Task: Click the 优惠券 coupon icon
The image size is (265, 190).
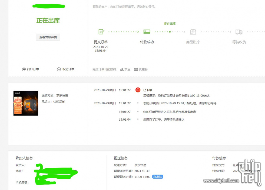Action: (136, 69)
